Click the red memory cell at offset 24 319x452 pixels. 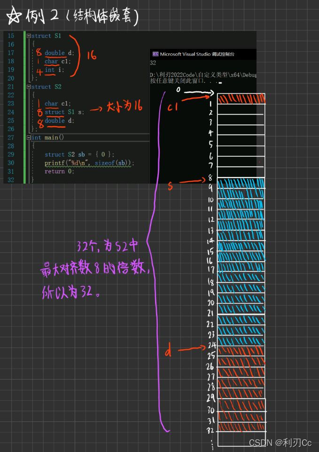(241, 350)
